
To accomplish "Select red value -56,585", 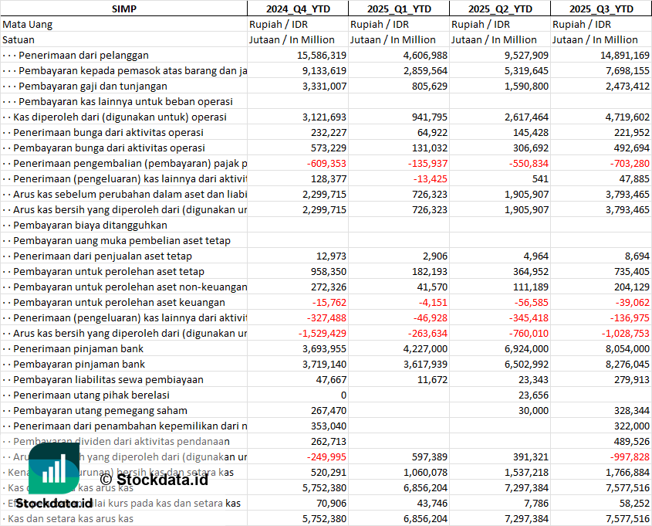I will point(531,303).
